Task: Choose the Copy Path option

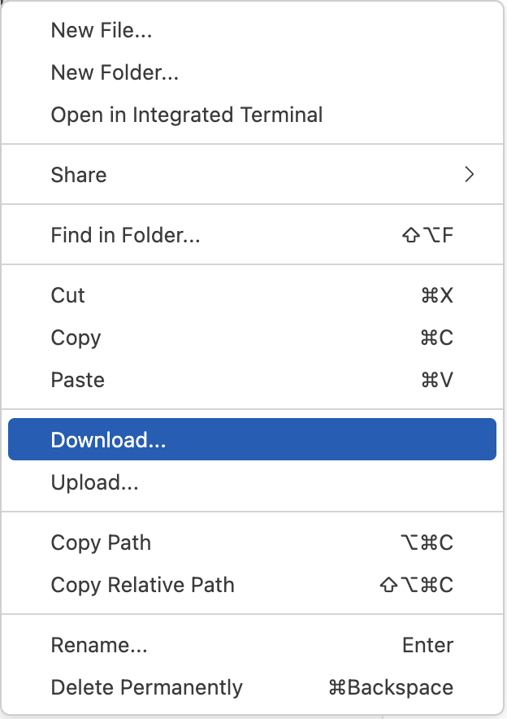Action: (x=252, y=543)
